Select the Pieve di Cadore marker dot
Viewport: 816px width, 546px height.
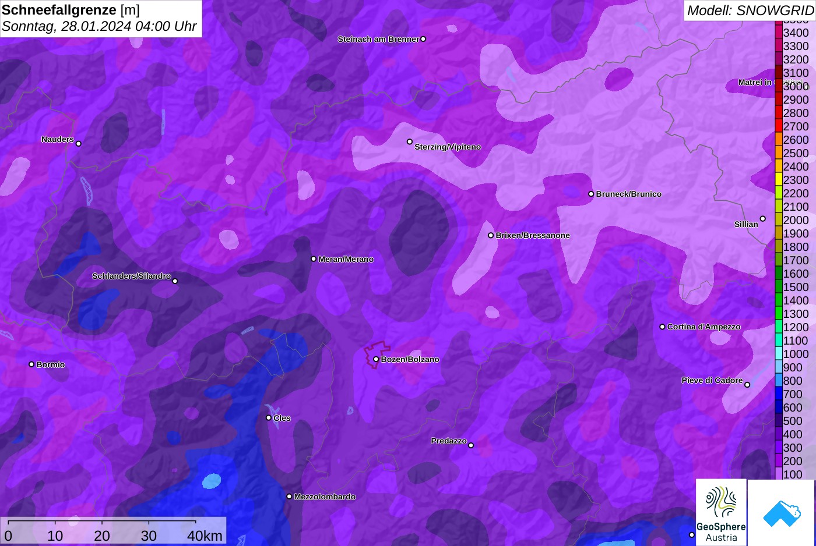[747, 385]
